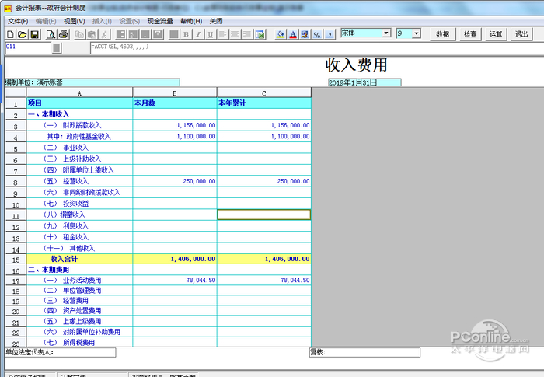Open the 文件(F) menu
This screenshot has height=377, width=544.
click(18, 21)
